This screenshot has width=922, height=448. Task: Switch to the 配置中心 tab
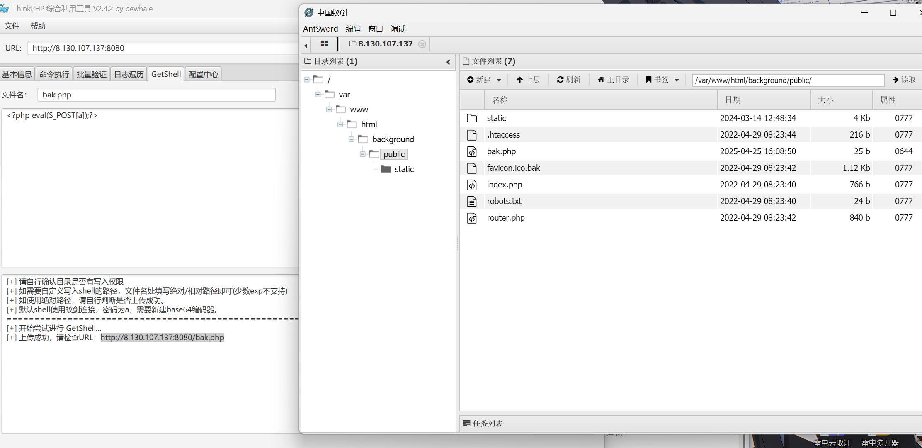(203, 74)
